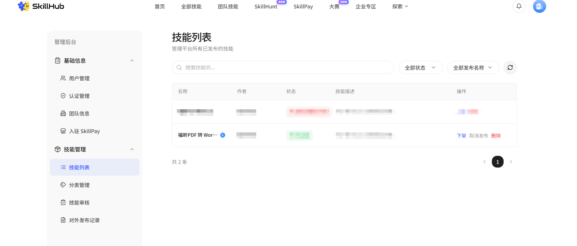Click the 状态 column header
Screen dimensions: 577x246
[291, 91]
